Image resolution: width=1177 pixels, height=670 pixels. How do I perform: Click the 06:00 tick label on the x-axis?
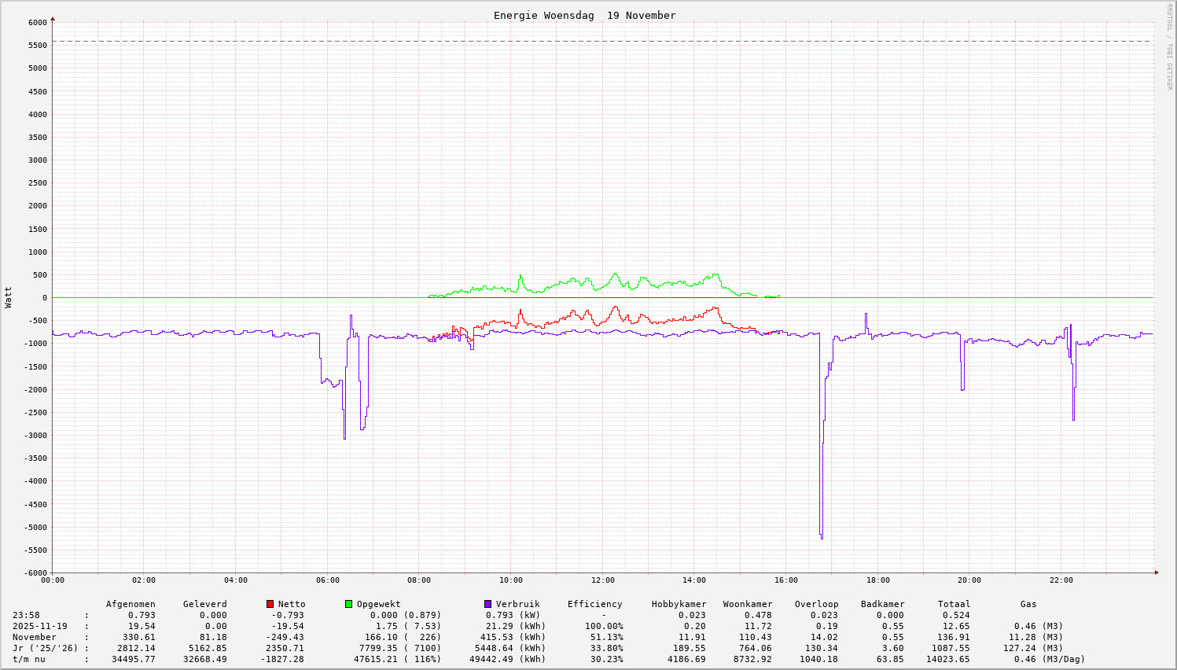[328, 580]
